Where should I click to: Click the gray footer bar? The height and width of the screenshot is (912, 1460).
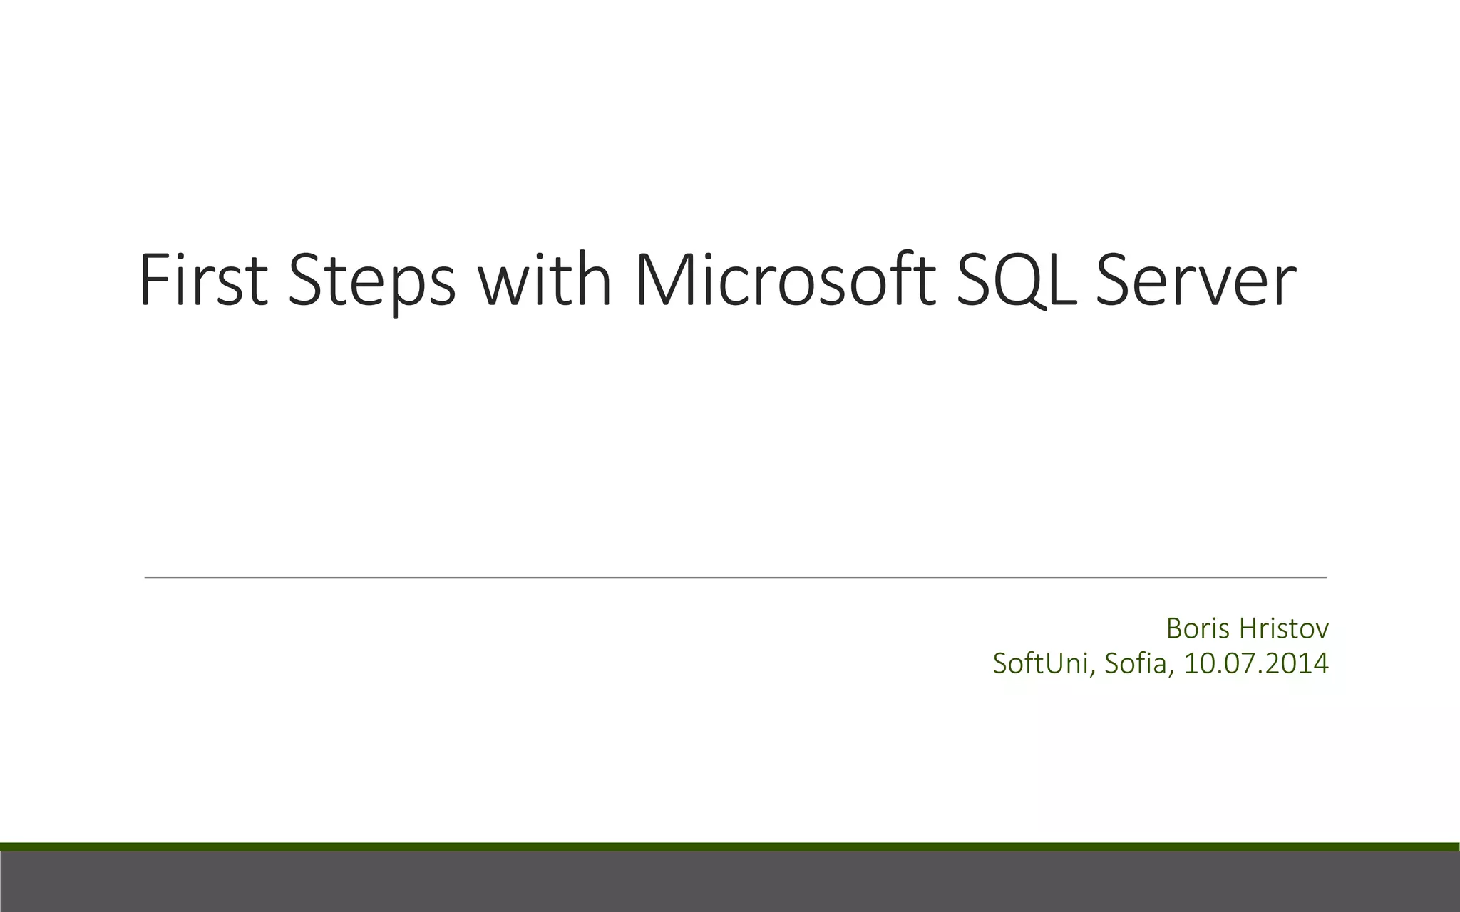[730, 882]
